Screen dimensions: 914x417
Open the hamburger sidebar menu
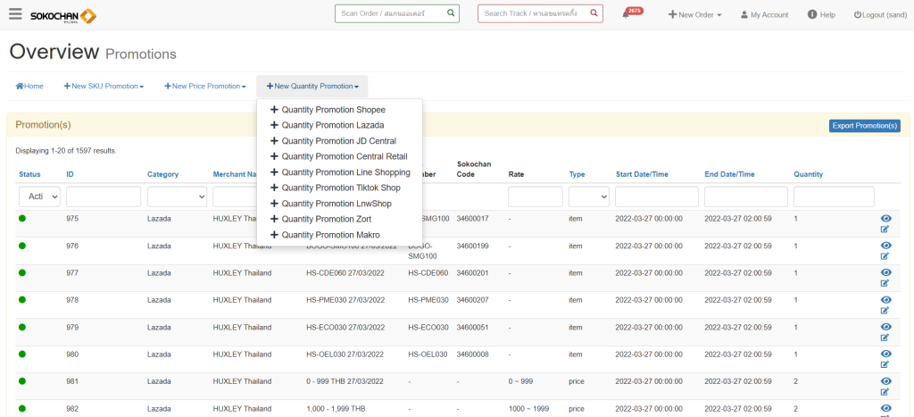[15, 14]
